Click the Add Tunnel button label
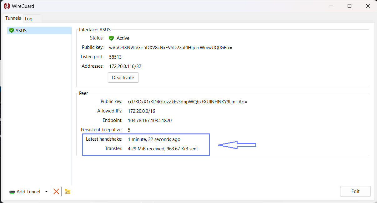The width and height of the screenshot is (377, 203). coord(28,192)
